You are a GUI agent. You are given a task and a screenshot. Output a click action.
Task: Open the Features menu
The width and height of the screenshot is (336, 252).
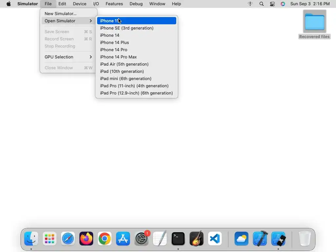point(114,4)
